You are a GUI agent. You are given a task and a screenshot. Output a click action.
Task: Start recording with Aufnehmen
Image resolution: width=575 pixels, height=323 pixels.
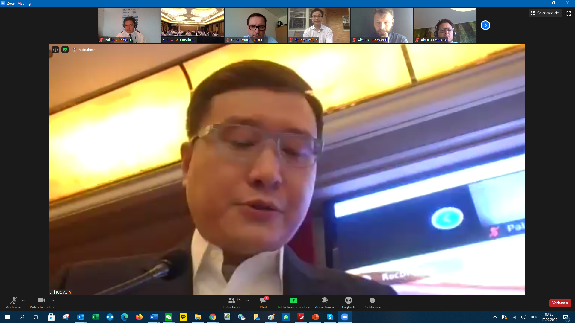coord(324,302)
